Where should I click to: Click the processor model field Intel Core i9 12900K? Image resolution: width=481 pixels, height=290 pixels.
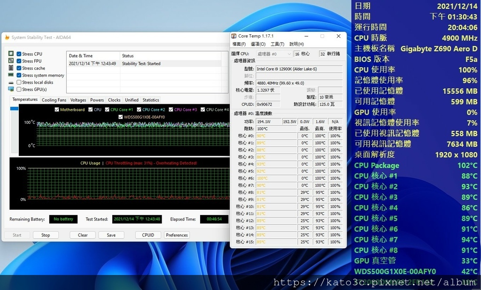[299, 69]
